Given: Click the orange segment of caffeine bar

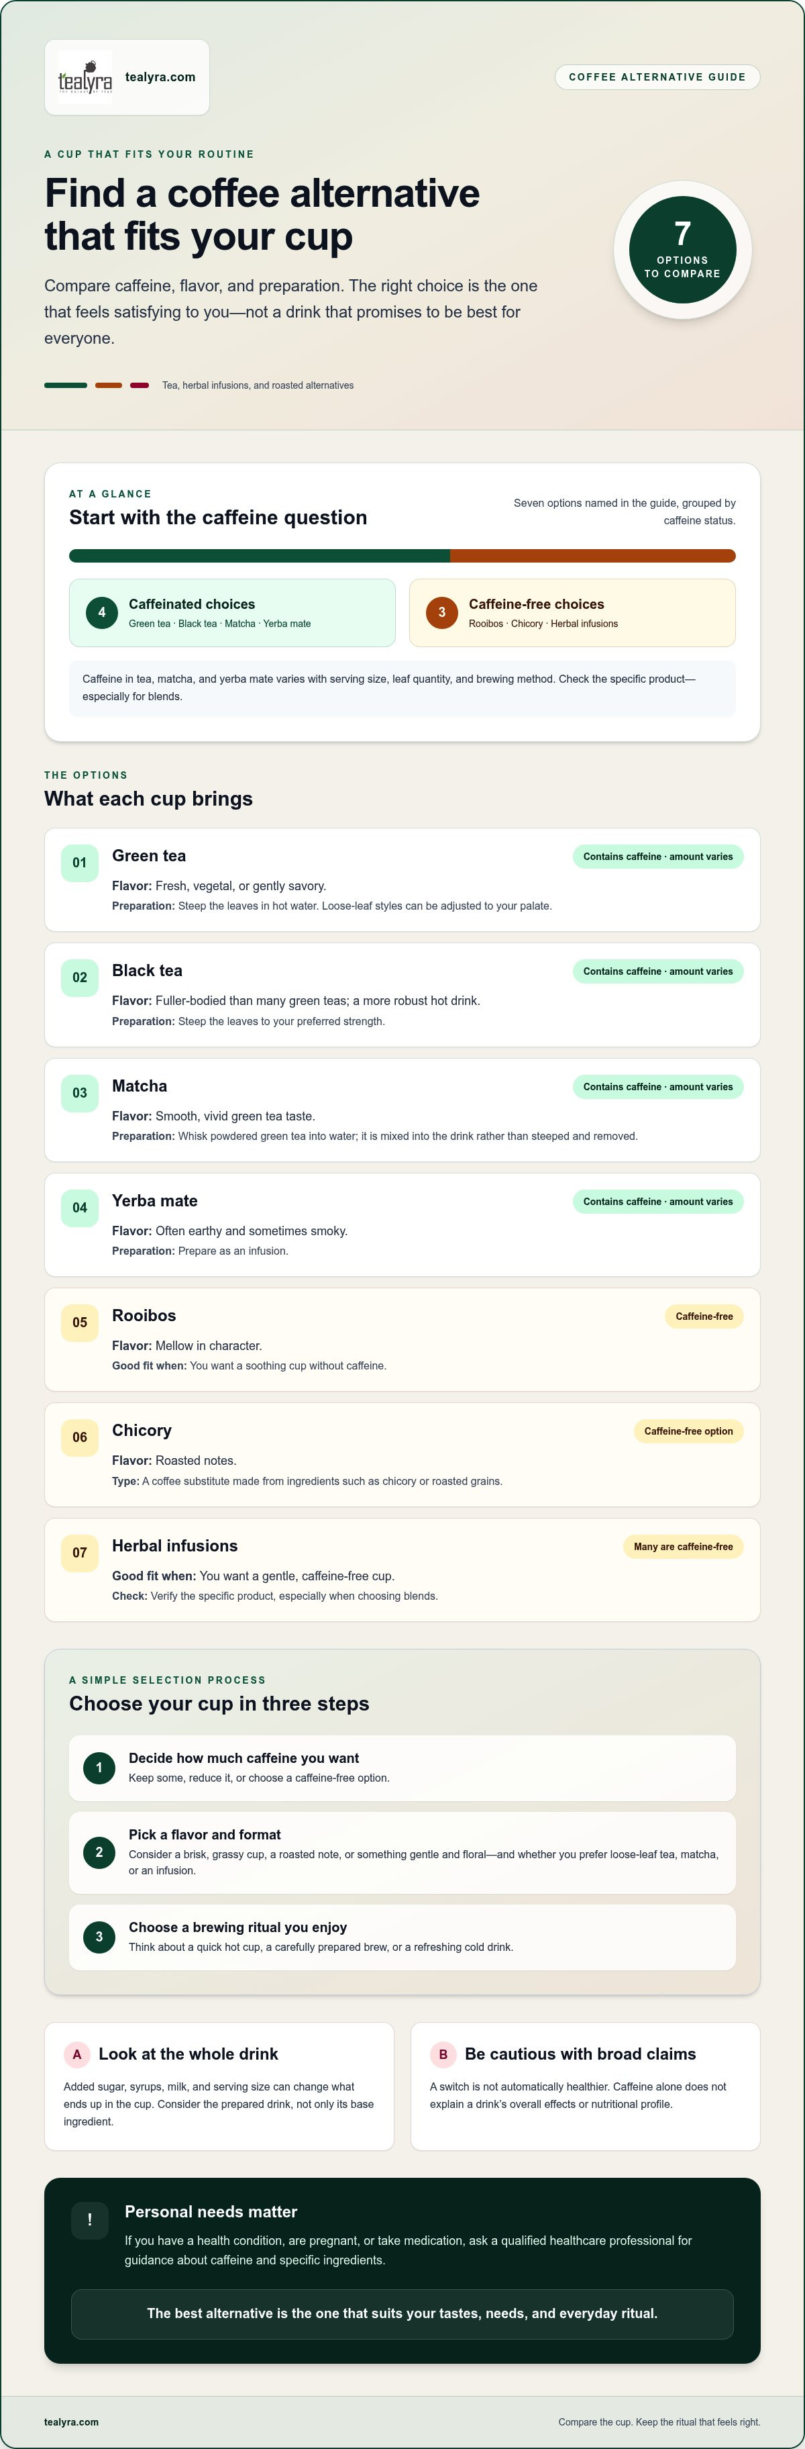Looking at the screenshot, I should point(593,556).
